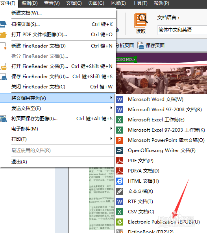Click the save icon beside 保存 FineReader 文档

click(3, 77)
